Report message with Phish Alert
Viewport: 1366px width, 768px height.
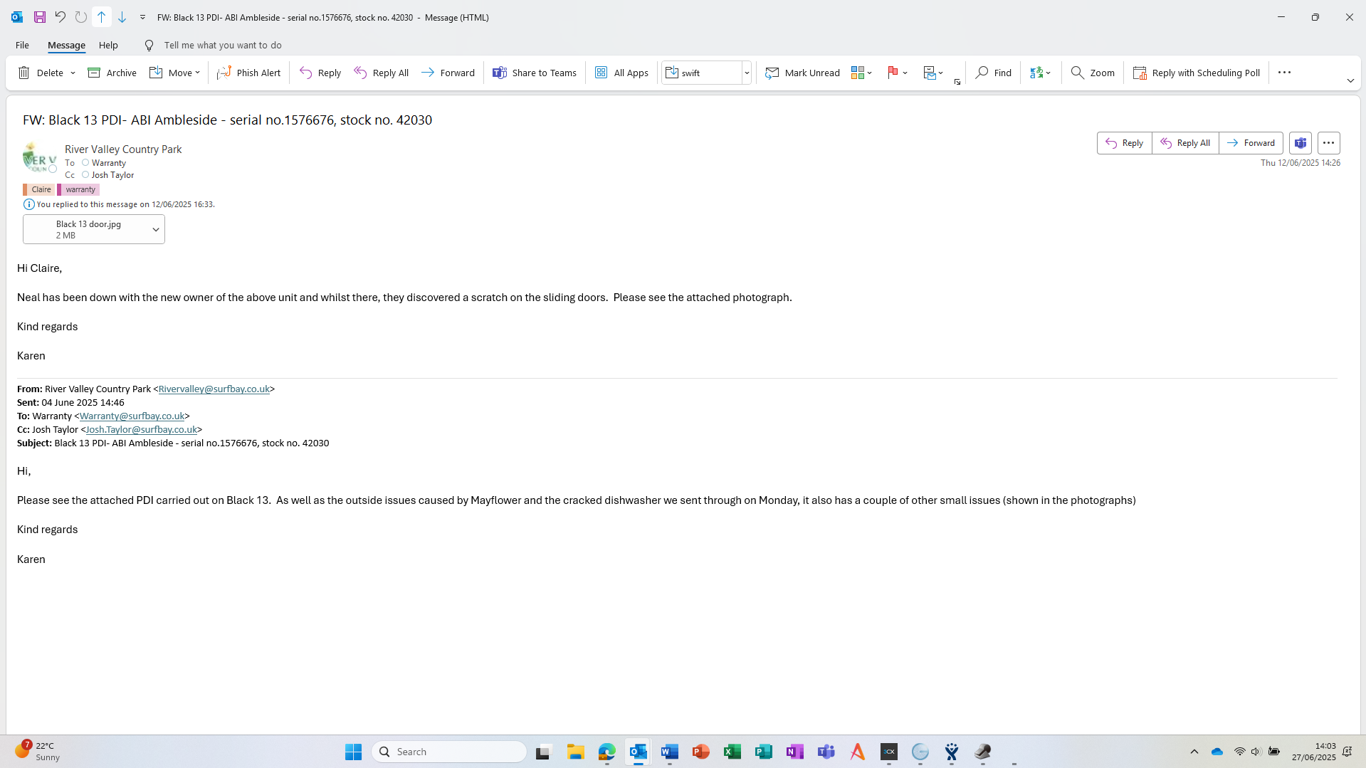[x=248, y=73]
